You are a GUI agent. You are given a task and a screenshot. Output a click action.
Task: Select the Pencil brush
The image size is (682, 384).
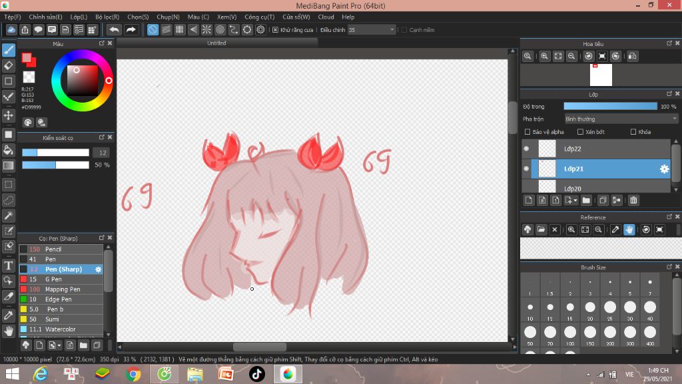[61, 249]
